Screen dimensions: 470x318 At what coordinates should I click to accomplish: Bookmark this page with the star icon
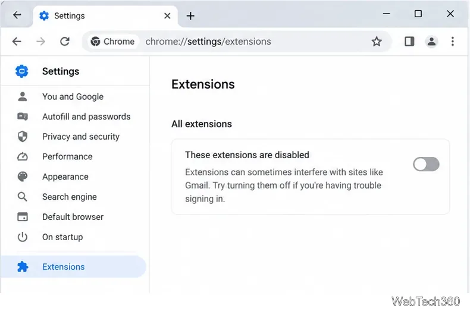coord(377,42)
